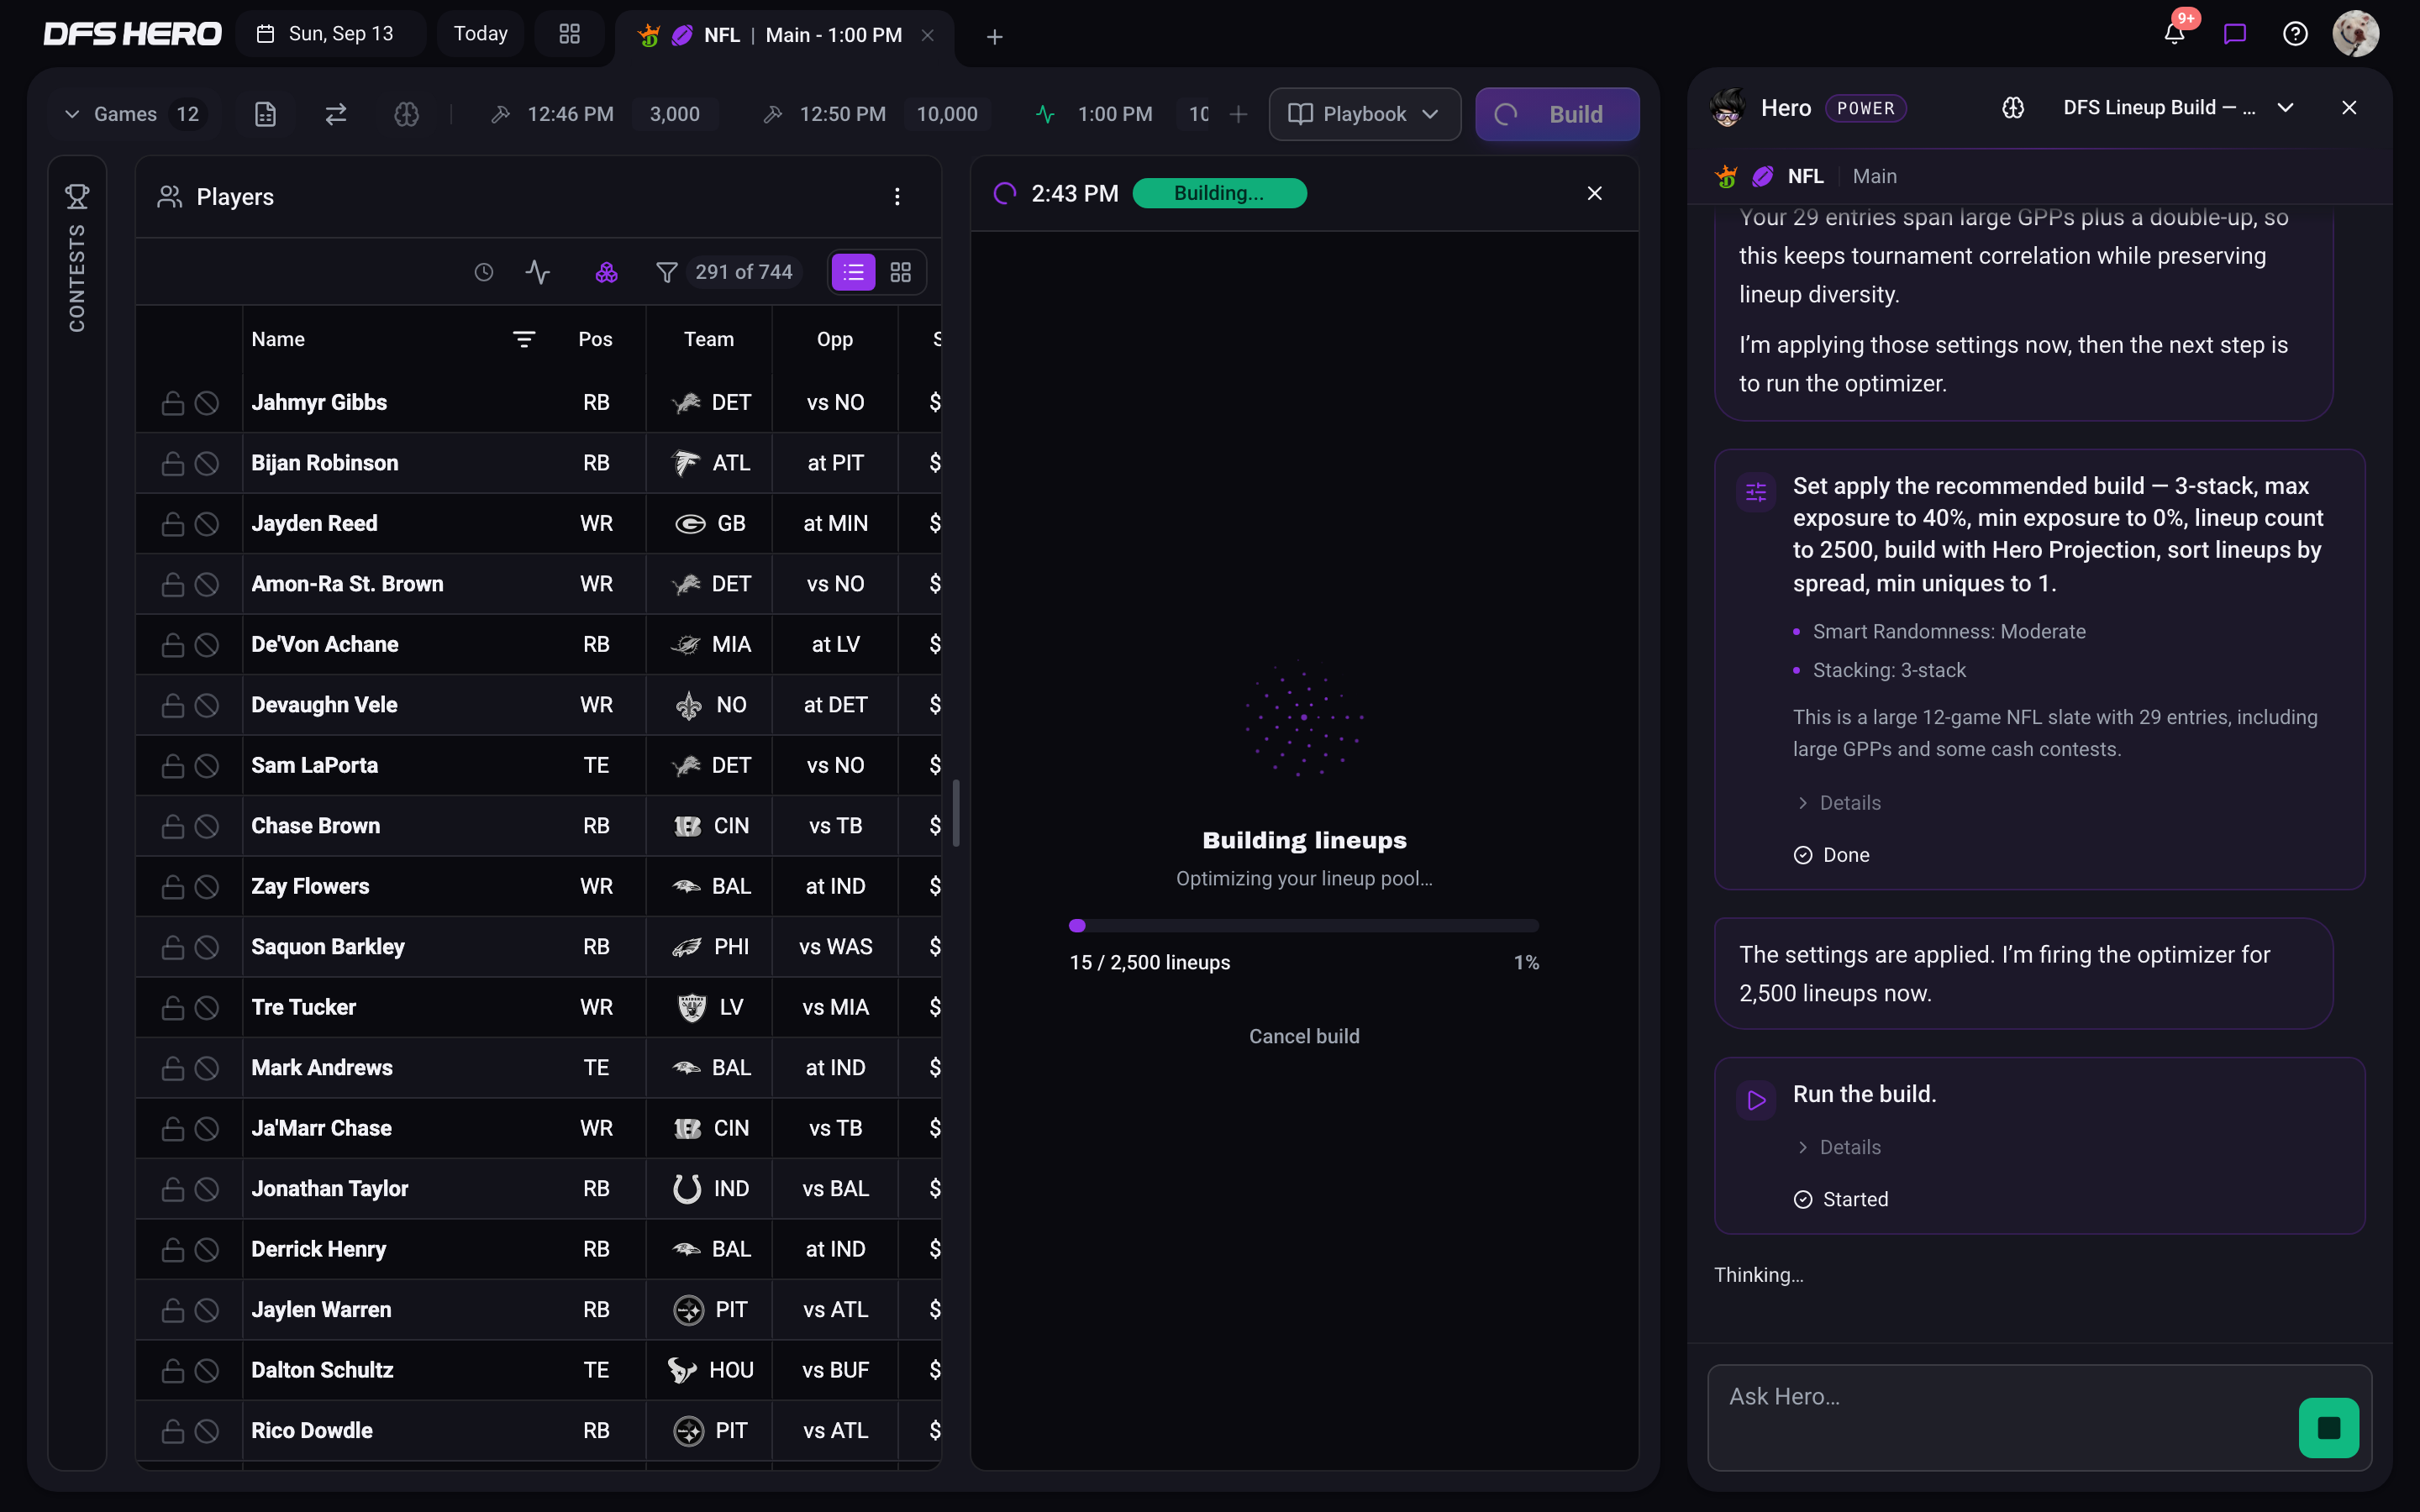The width and height of the screenshot is (2420, 1512).
Task: Cancel the build in progress
Action: point(1304,1036)
